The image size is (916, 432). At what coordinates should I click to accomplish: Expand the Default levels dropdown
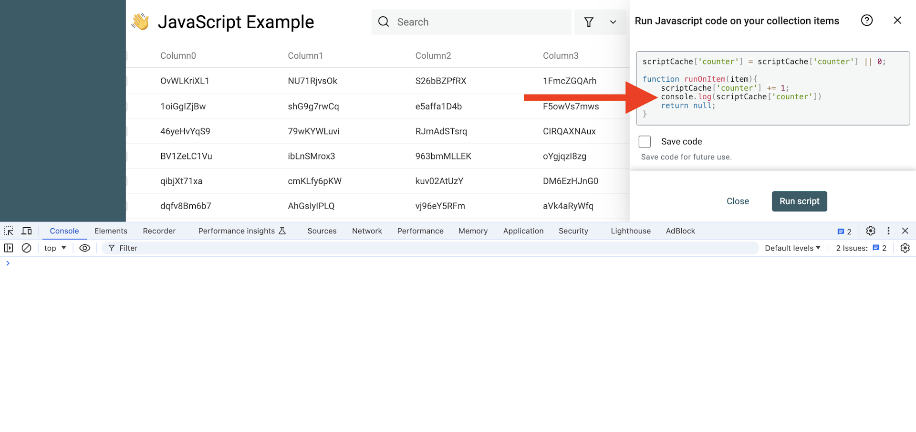pyautogui.click(x=792, y=248)
